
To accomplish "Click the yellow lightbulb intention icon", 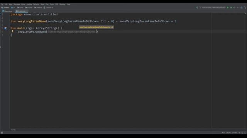I will pyautogui.click(x=13, y=31).
